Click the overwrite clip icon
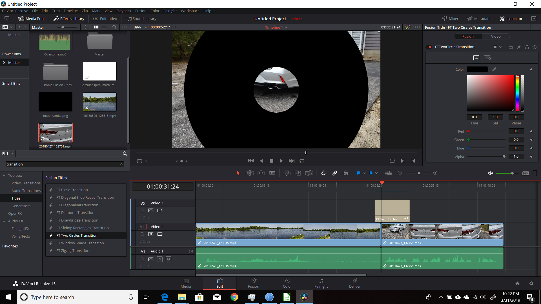 coord(298,173)
